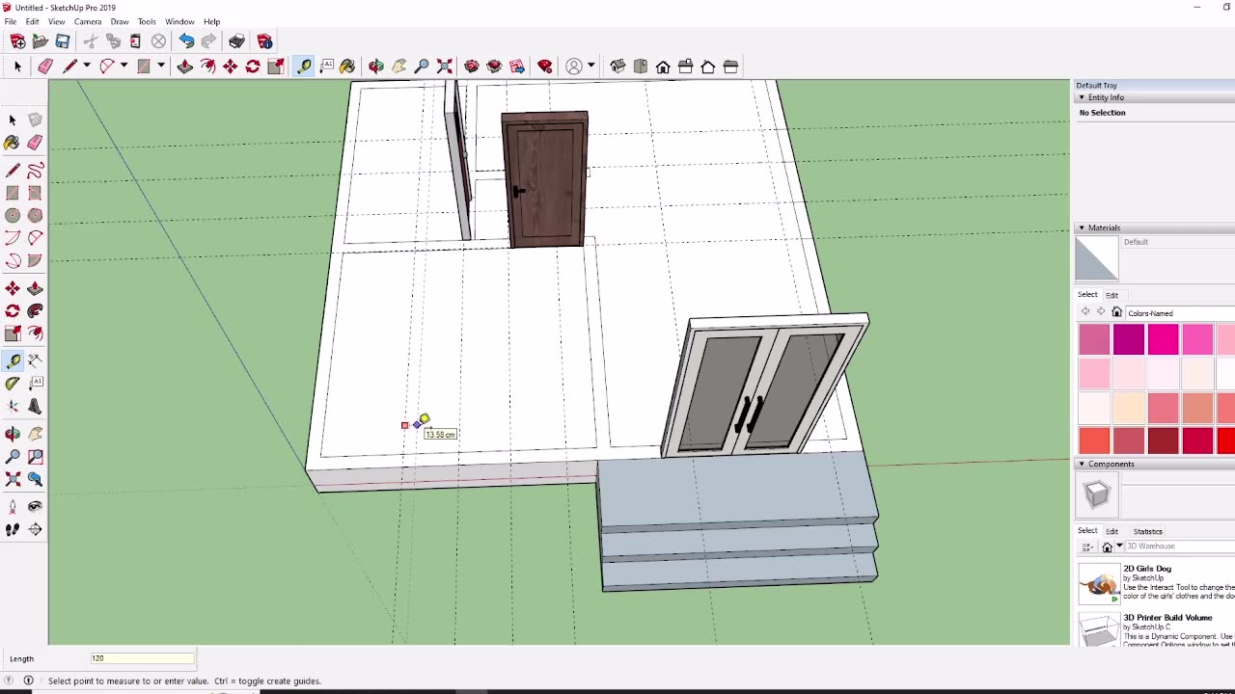Open the Window menu
The width and height of the screenshot is (1235, 694).
point(179,21)
